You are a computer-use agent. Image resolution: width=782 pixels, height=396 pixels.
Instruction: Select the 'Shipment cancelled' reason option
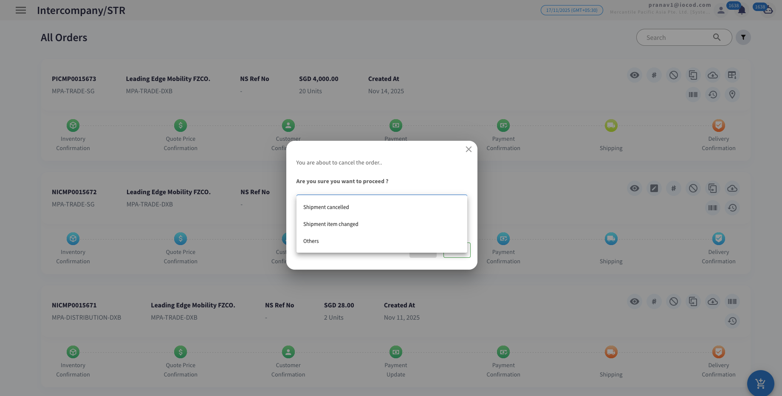pyautogui.click(x=326, y=207)
